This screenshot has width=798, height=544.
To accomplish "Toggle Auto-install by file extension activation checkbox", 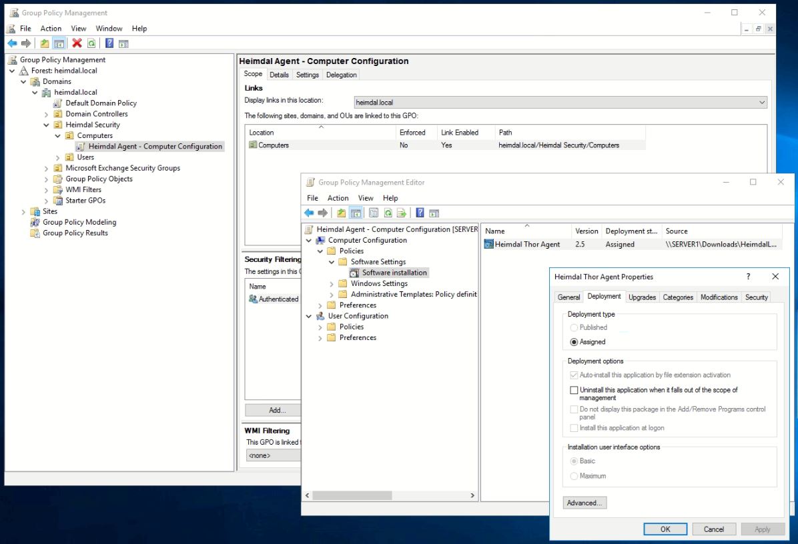I will (x=574, y=375).
